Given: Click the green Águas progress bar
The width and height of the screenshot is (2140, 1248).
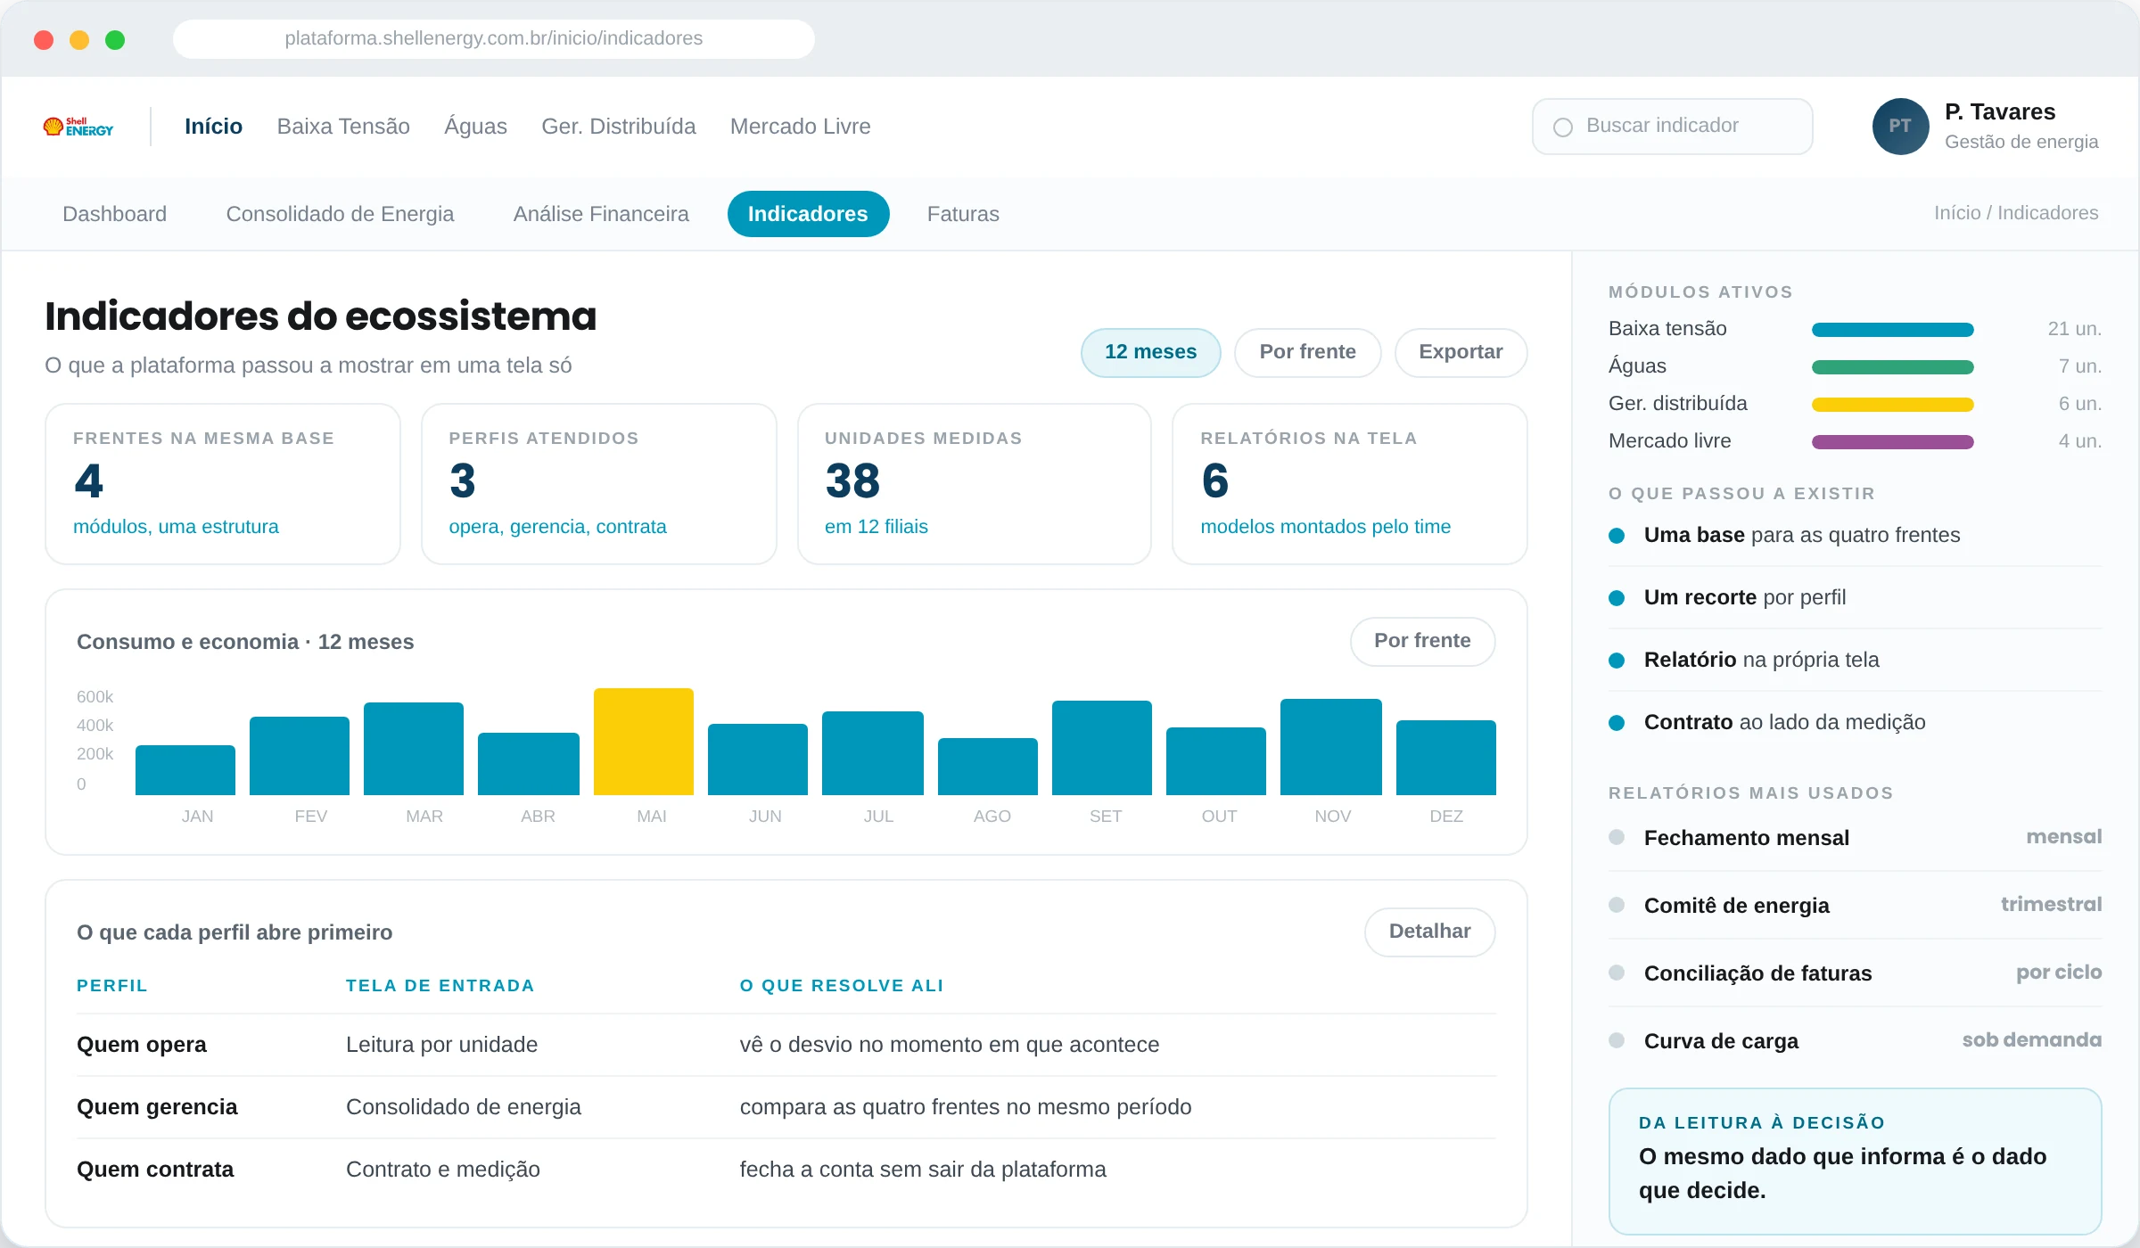Looking at the screenshot, I should tap(1892, 366).
